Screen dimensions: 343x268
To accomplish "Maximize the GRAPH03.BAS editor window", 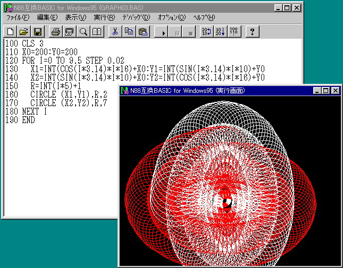I will click(x=287, y=8).
